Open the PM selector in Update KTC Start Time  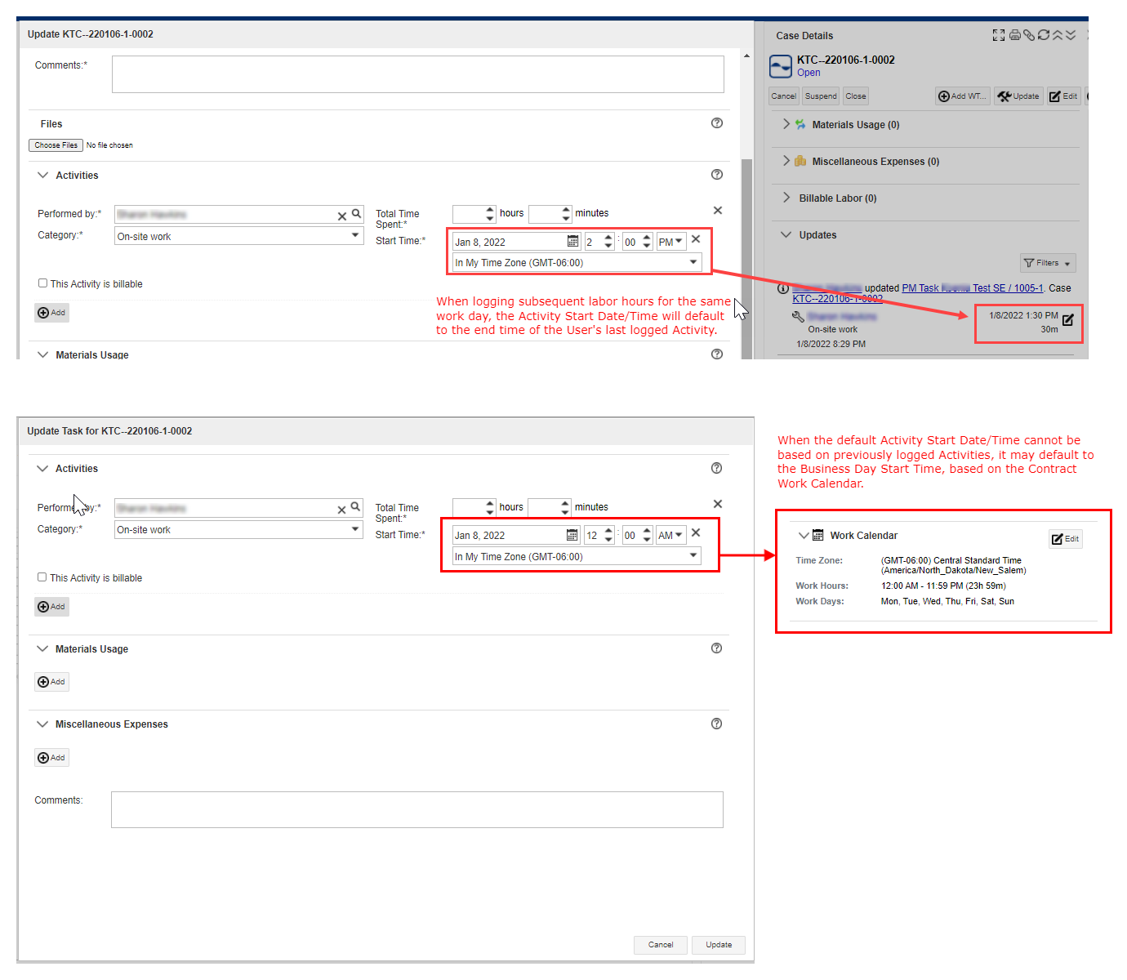[670, 242]
